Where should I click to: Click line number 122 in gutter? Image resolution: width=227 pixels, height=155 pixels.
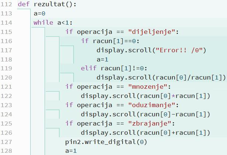pyautogui.click(x=6, y=96)
